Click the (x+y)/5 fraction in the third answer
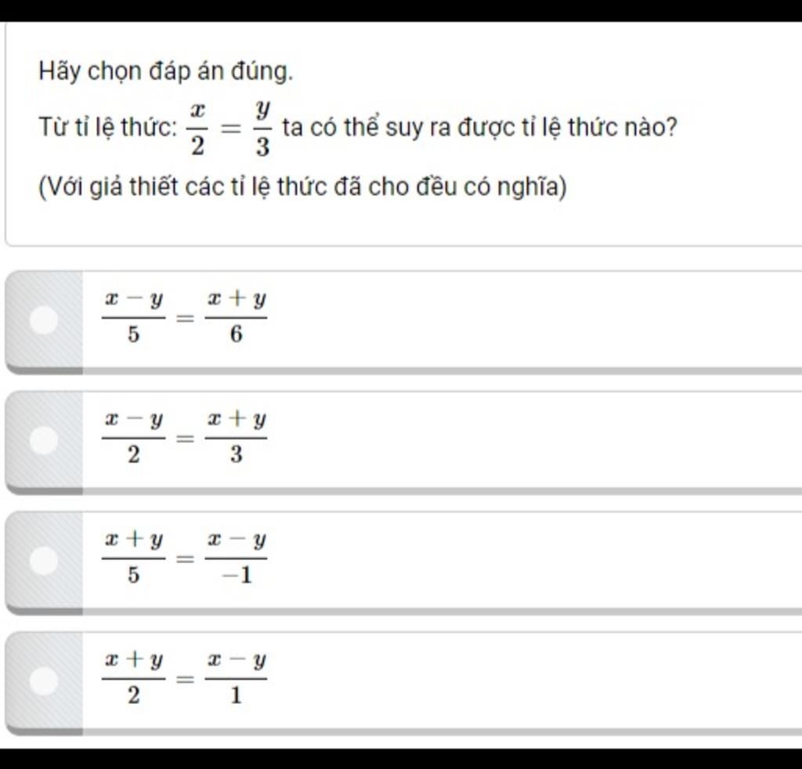This screenshot has width=802, height=769. click(133, 559)
